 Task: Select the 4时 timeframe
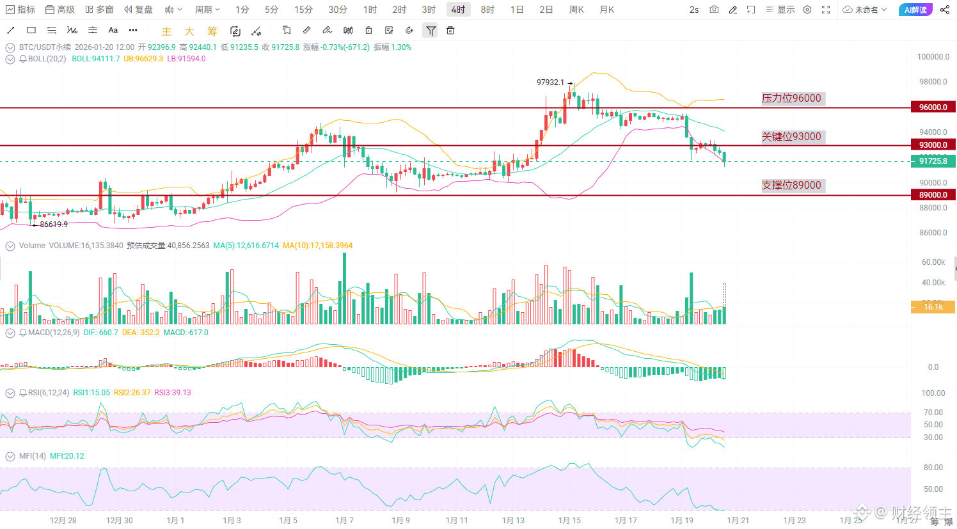(x=458, y=10)
